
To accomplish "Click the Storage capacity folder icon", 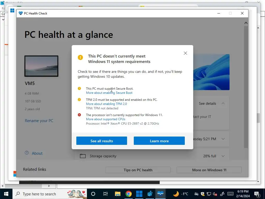I will click(83, 156).
